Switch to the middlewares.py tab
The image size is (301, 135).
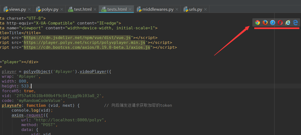click(x=158, y=9)
